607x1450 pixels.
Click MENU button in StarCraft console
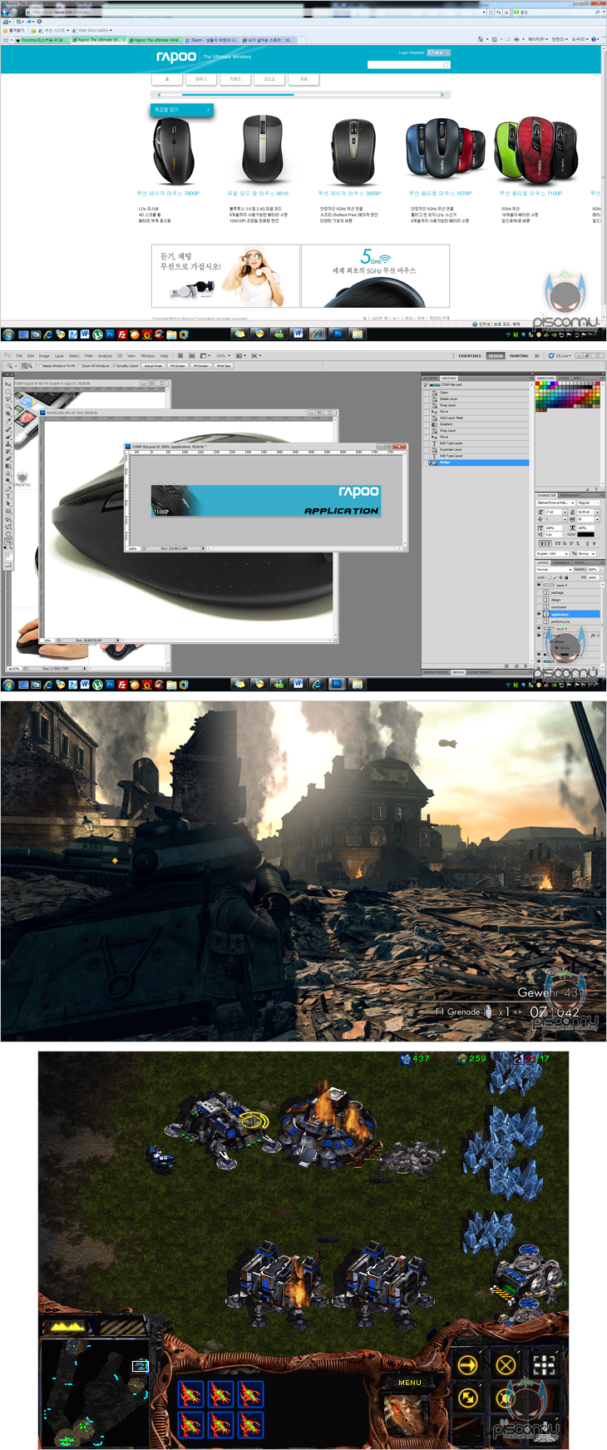409,1383
